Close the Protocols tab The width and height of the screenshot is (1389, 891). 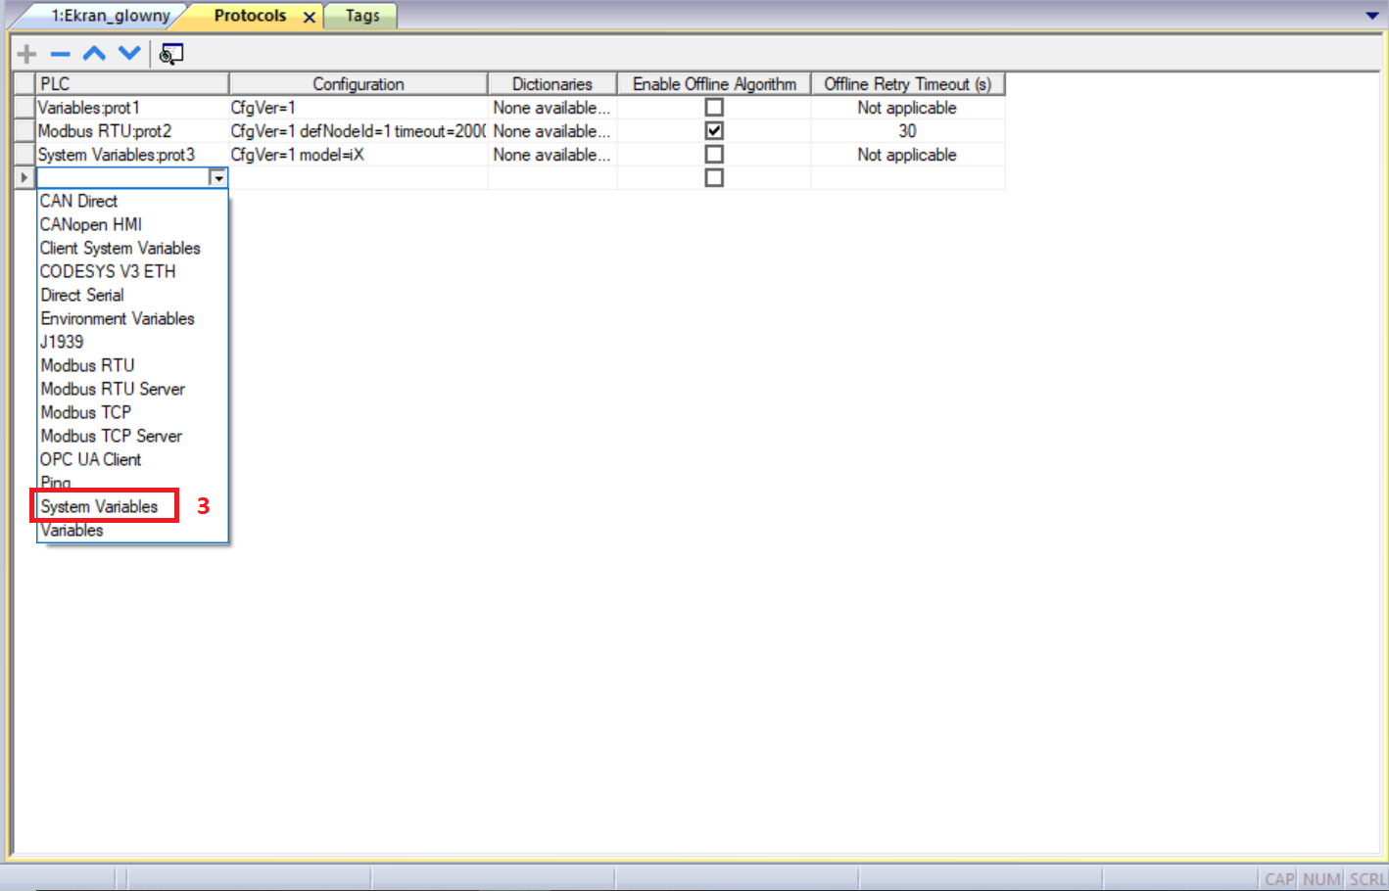click(x=310, y=17)
